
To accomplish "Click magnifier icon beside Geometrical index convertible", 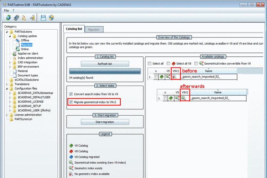I will 201,63.
